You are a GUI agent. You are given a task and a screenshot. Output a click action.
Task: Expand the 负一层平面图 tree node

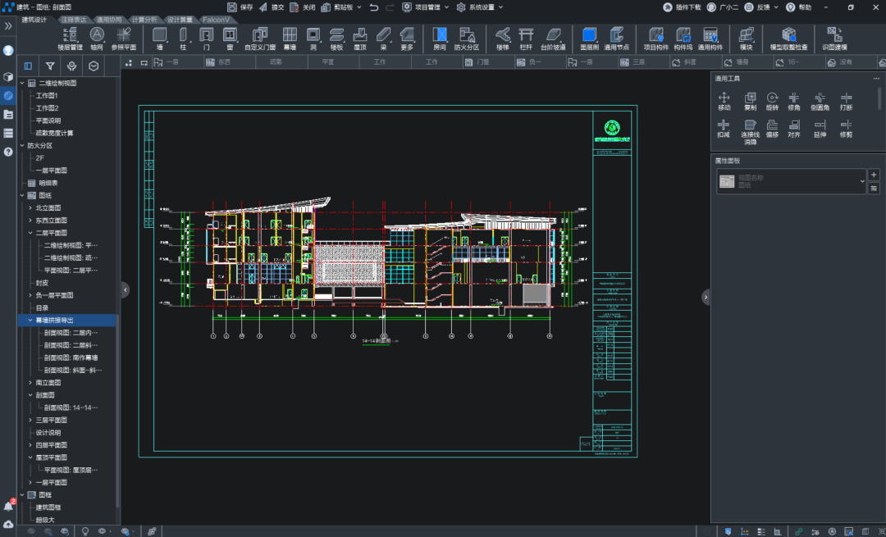(x=30, y=295)
